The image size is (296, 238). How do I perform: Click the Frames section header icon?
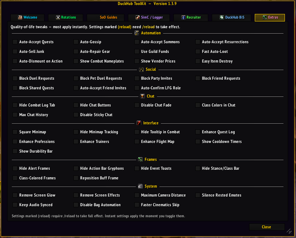140,160
